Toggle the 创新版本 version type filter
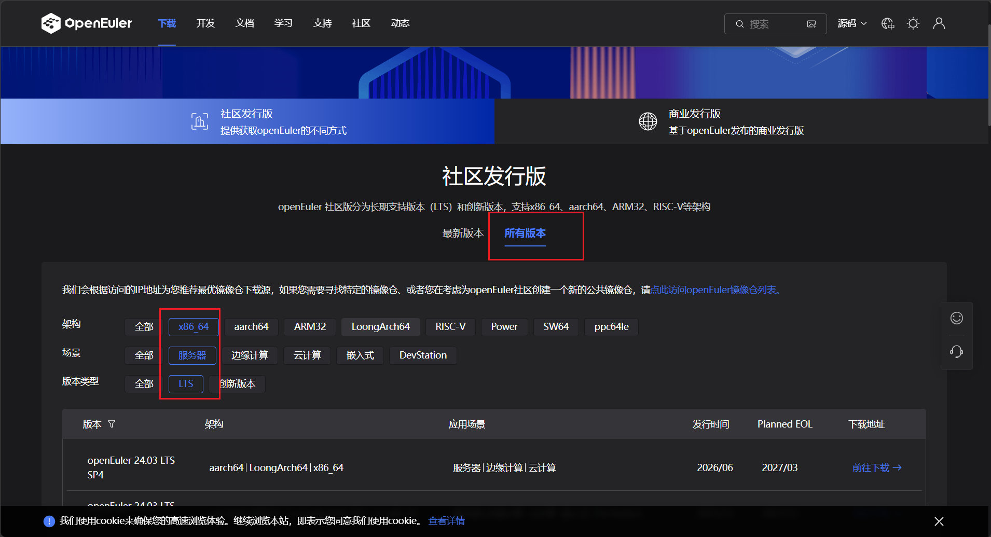 (x=237, y=384)
